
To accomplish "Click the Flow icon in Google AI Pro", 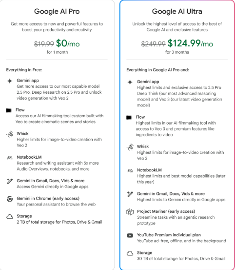I will (9, 110).
